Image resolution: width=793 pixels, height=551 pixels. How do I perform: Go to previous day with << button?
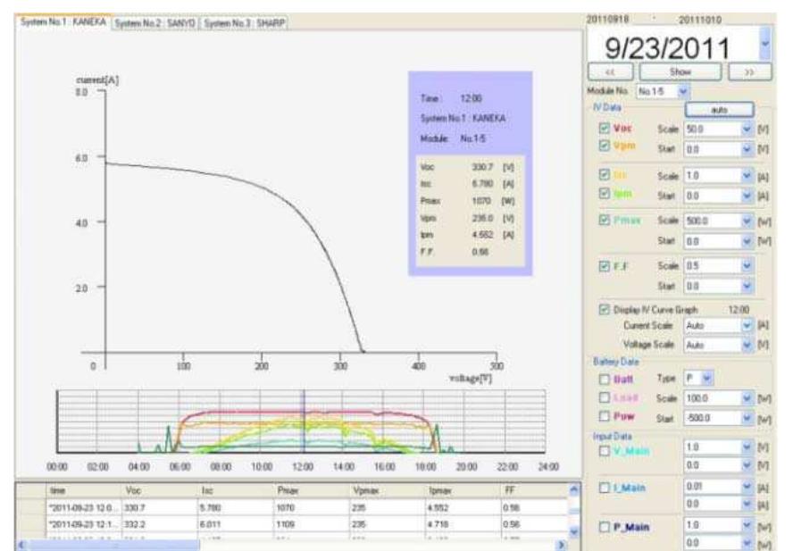(610, 71)
